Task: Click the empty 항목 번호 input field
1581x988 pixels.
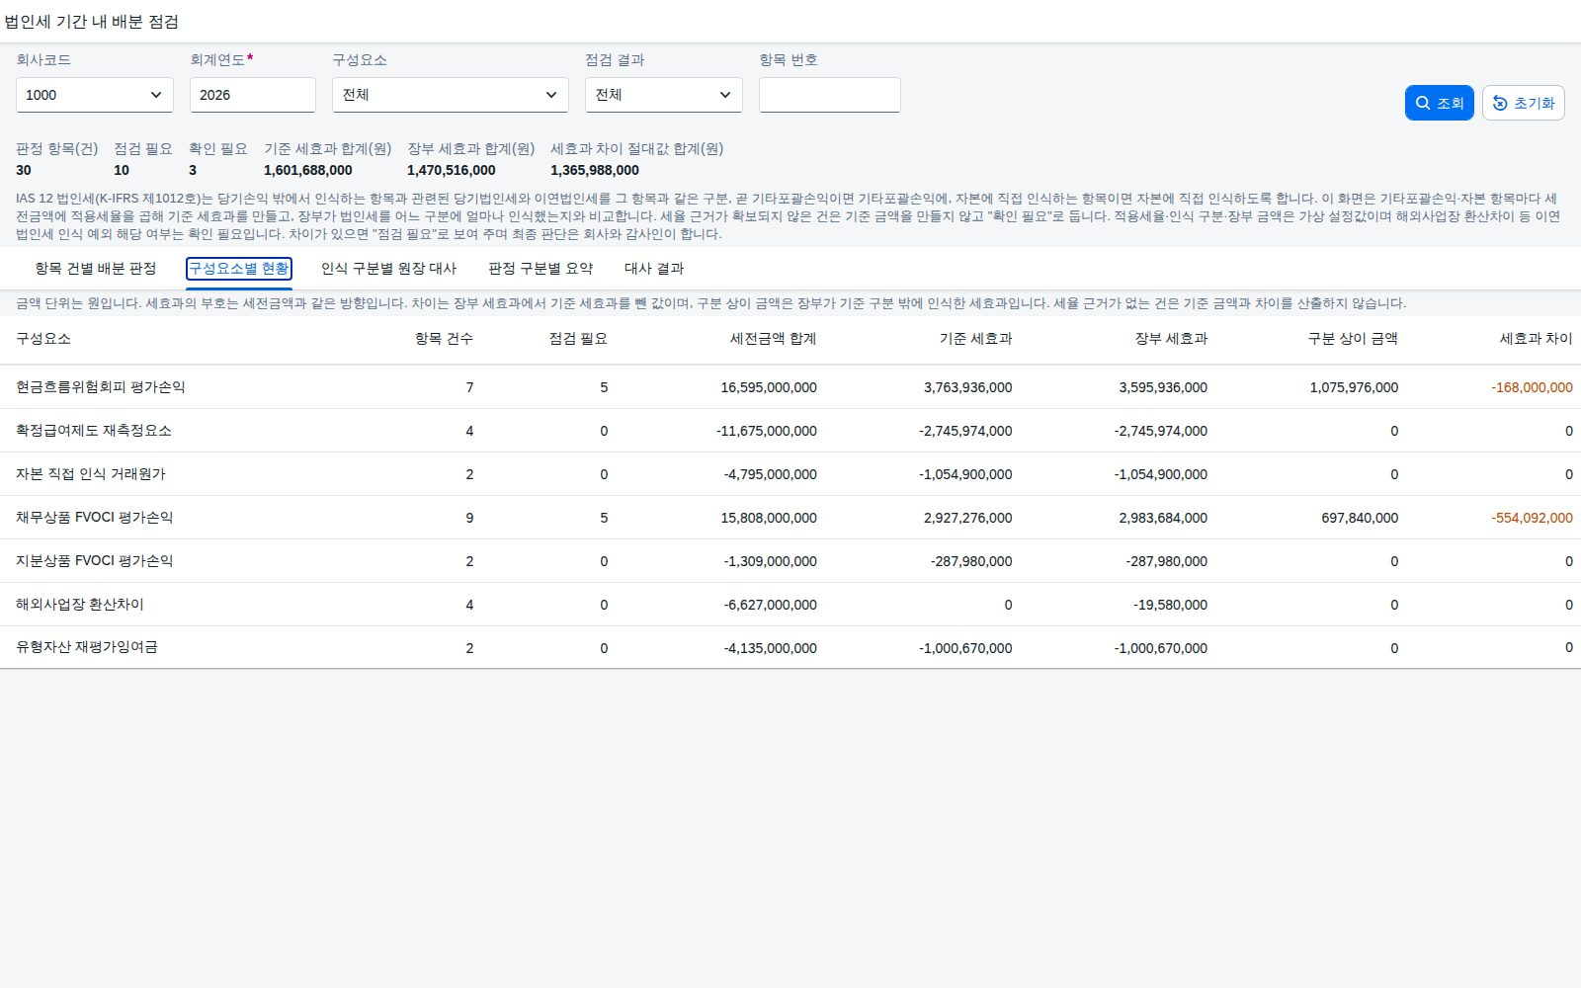Action: (830, 95)
